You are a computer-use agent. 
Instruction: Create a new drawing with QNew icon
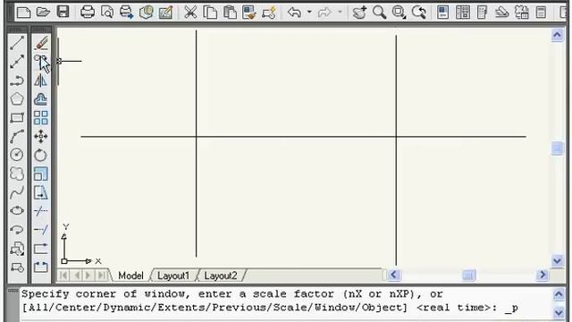point(24,13)
